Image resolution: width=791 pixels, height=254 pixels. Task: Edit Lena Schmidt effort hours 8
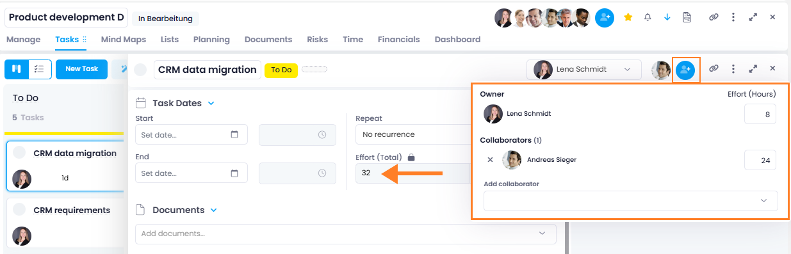tap(760, 114)
